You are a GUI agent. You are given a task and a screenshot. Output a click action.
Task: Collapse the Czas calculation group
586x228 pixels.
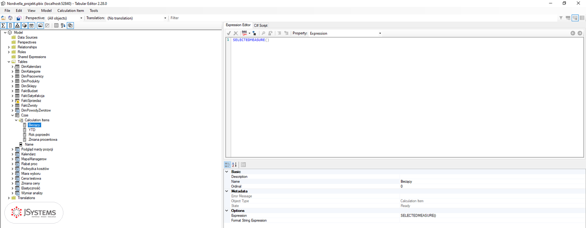[x=12, y=115]
